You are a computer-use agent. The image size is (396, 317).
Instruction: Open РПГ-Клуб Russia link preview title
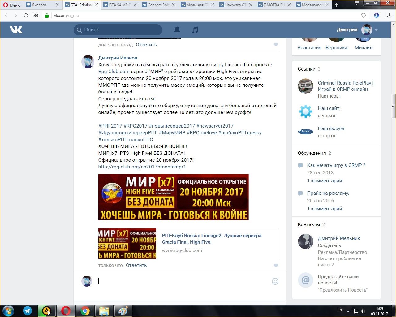pyautogui.click(x=212, y=239)
